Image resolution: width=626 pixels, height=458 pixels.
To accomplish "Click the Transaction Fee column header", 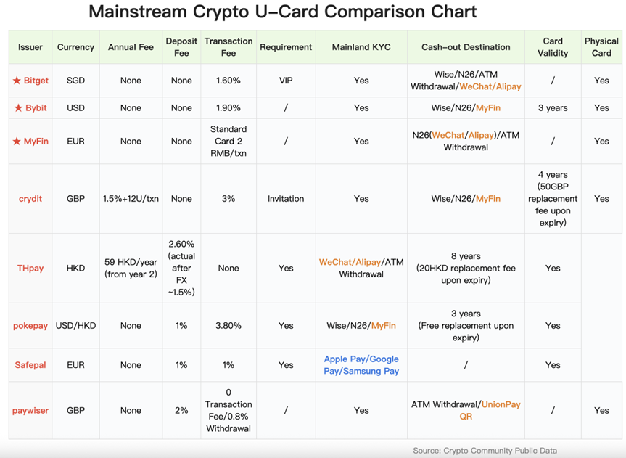I will point(228,47).
